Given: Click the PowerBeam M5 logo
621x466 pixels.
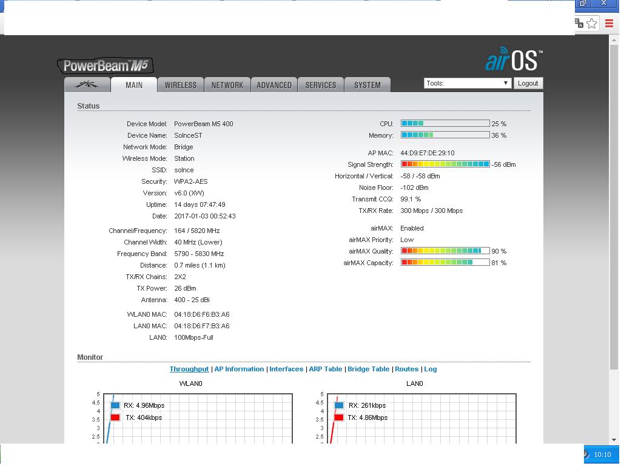Looking at the screenshot, I should [106, 66].
